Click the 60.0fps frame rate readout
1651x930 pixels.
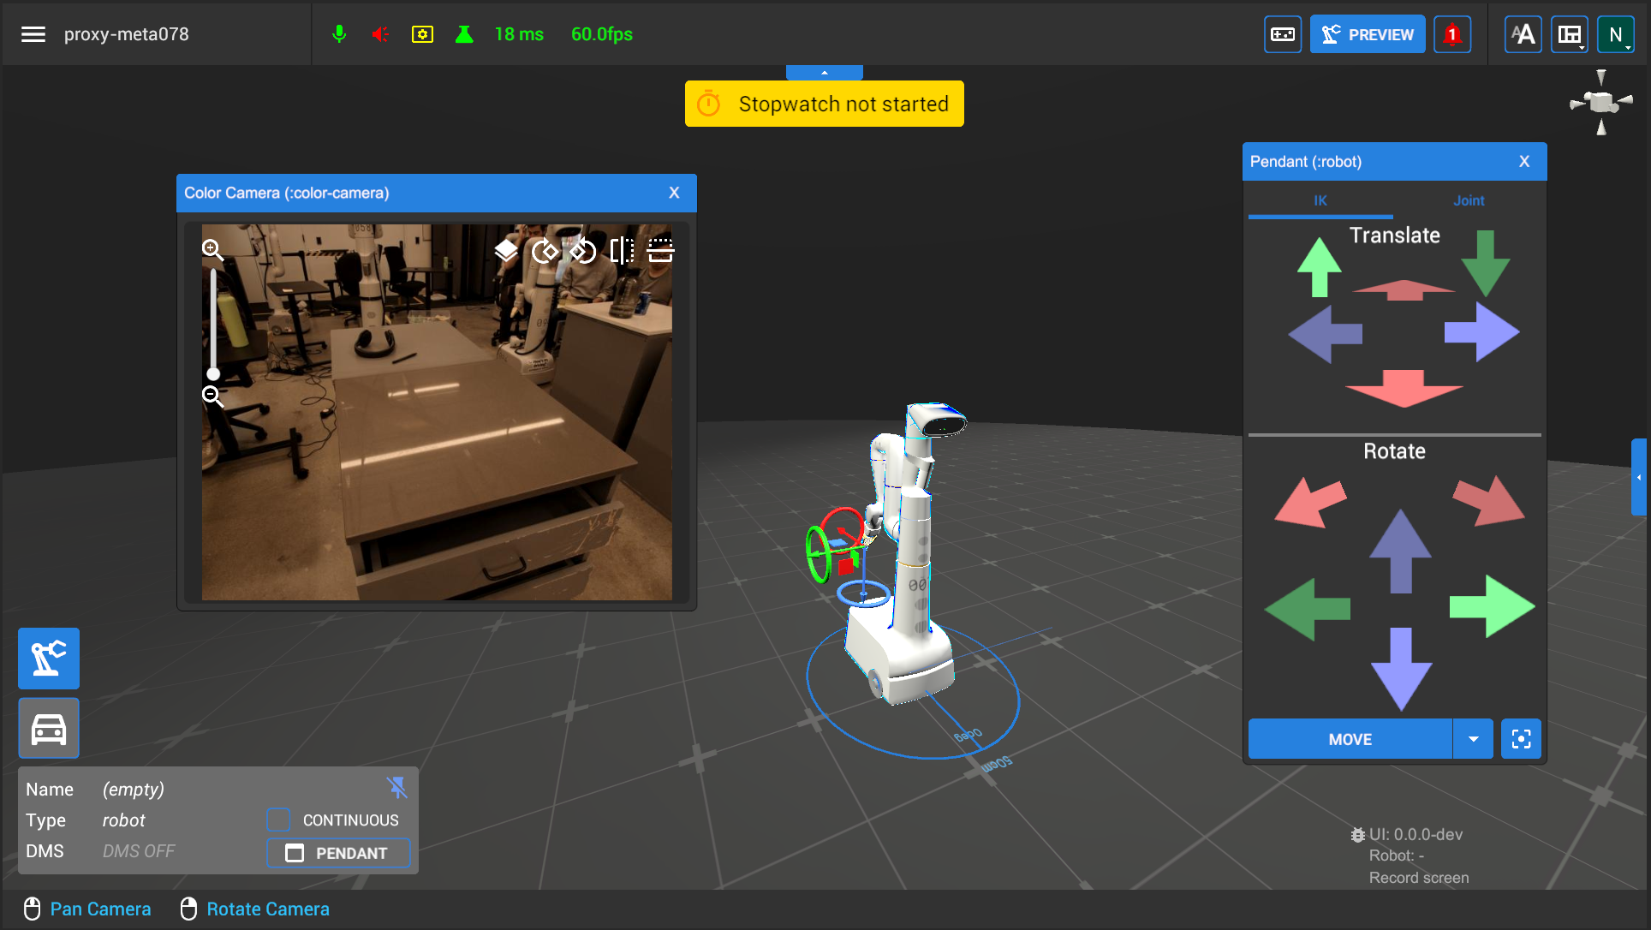602,34
